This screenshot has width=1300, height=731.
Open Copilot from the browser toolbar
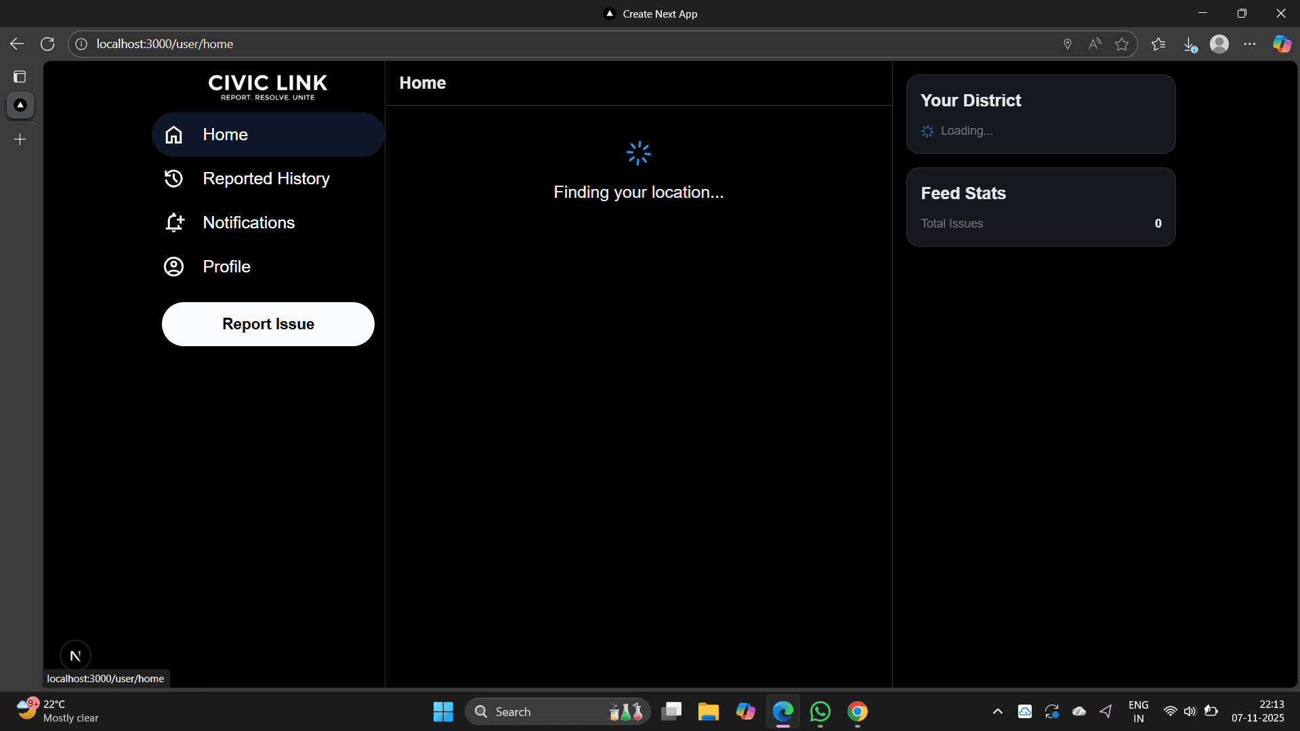click(x=1282, y=43)
